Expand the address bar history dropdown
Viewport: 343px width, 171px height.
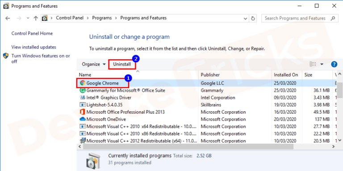[x=246, y=18]
